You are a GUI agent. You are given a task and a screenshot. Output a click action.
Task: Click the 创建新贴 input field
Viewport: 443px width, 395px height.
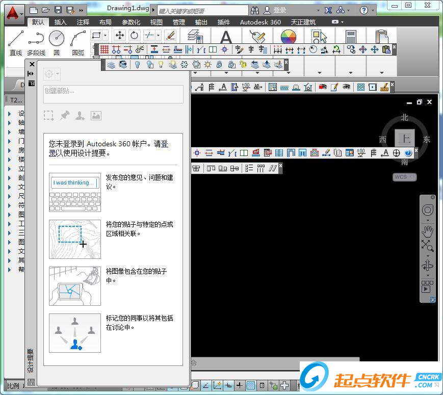pos(113,94)
